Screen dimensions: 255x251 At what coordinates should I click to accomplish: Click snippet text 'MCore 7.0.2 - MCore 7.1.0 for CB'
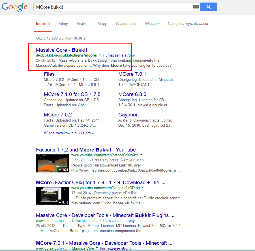click(71, 80)
